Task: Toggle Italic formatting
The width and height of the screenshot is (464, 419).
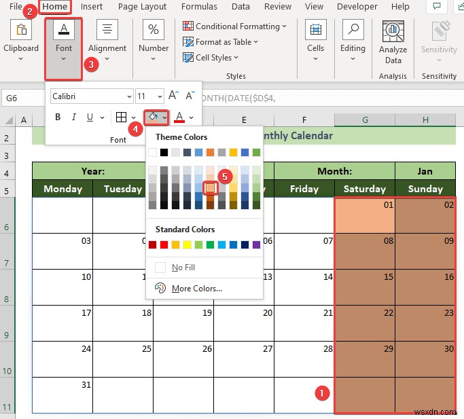Action: (73, 117)
